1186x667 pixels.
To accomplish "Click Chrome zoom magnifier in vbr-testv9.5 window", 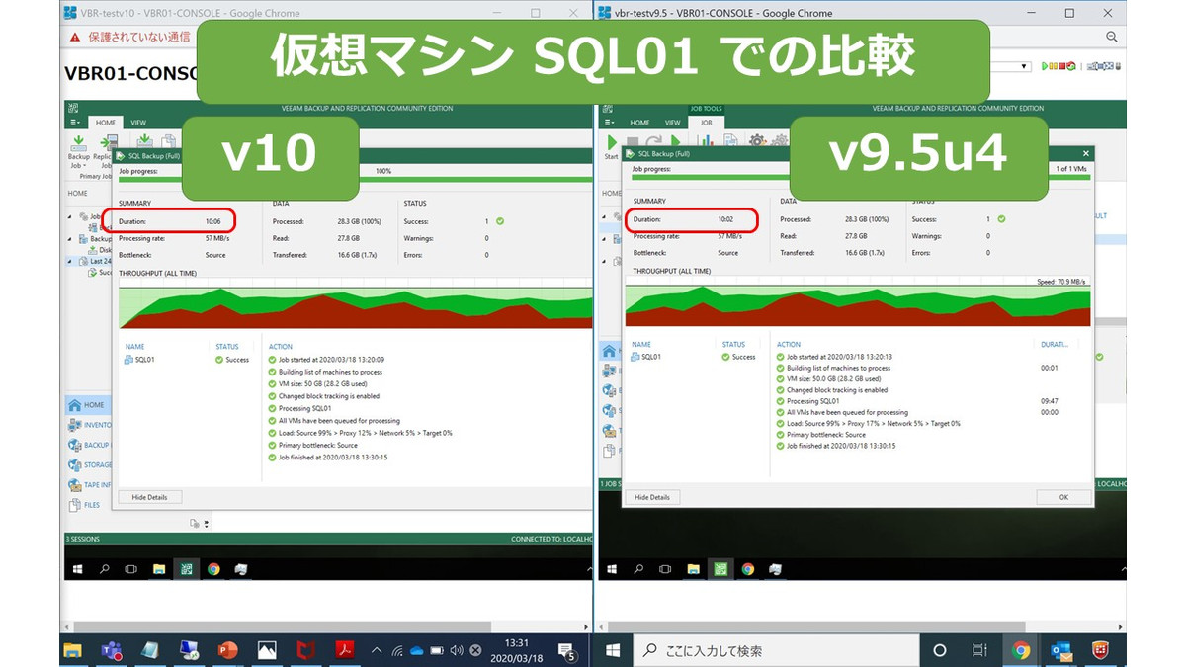I will pos(1112,37).
